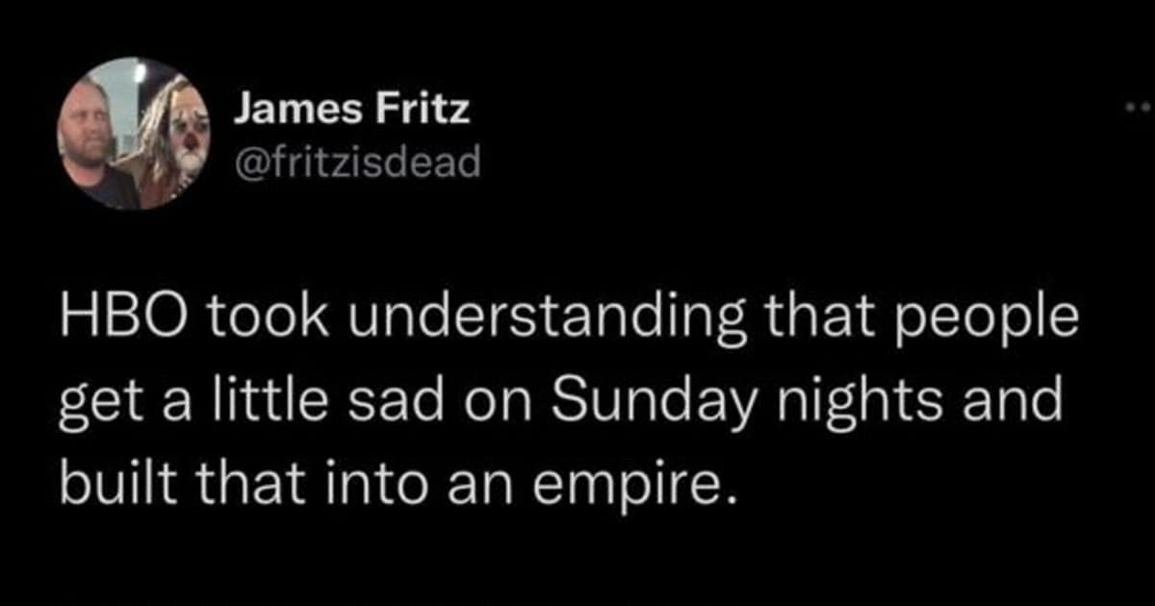Viewport: 1155px width, 606px height.
Task: Click James Fritz's profile picture
Action: [133, 134]
